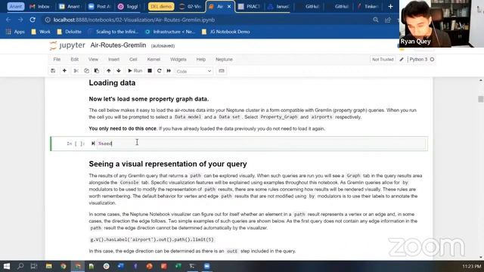Open the Deloitte bookmark folder
Viewport: 484px width, 272px height.
click(x=70, y=32)
